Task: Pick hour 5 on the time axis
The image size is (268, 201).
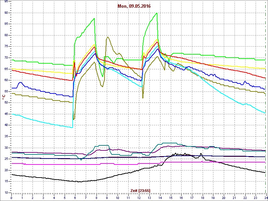Action: click(65, 198)
